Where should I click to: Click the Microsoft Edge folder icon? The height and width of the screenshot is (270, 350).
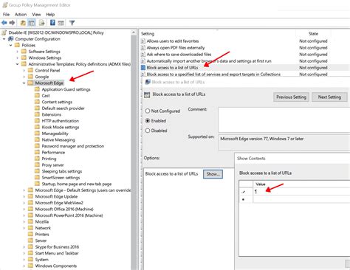pos(30,83)
